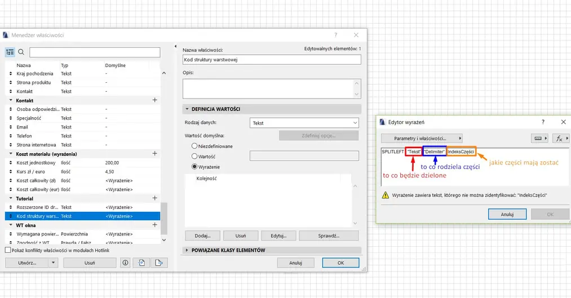Collapse the Tutorial group

click(11, 198)
